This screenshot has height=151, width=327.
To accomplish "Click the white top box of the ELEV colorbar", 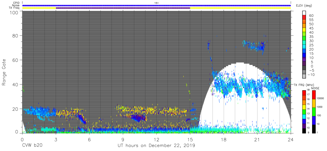I will pyautogui.click(x=304, y=13).
